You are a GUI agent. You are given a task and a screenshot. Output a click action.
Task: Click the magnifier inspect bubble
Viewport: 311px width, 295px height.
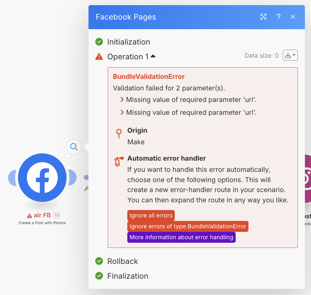(74, 147)
